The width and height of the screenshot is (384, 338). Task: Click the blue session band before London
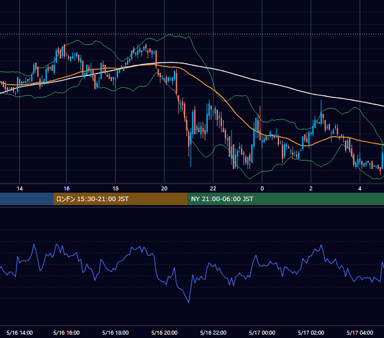point(27,199)
